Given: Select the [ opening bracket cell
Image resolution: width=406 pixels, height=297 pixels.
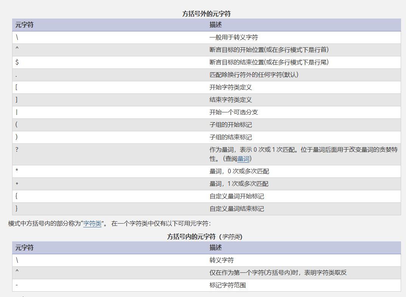Looking at the screenshot, I should 17,87.
